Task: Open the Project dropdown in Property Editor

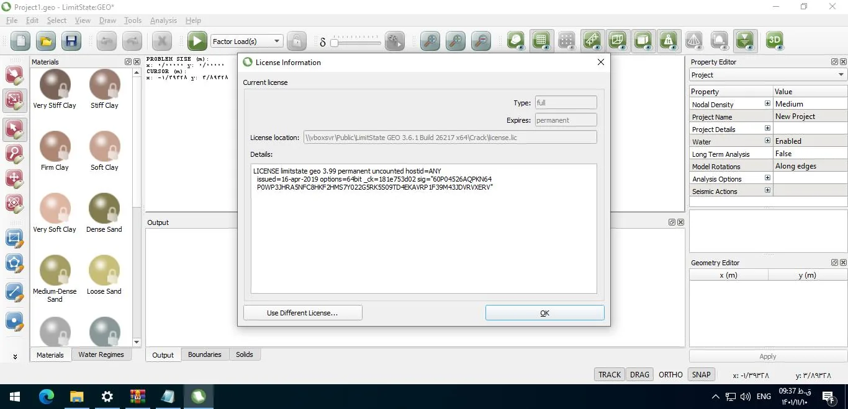Action: [768, 75]
